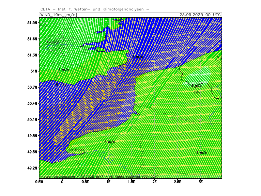Click the 4 m/s contour label south of London
Screen dimensions: 261x196
pos(64,70)
